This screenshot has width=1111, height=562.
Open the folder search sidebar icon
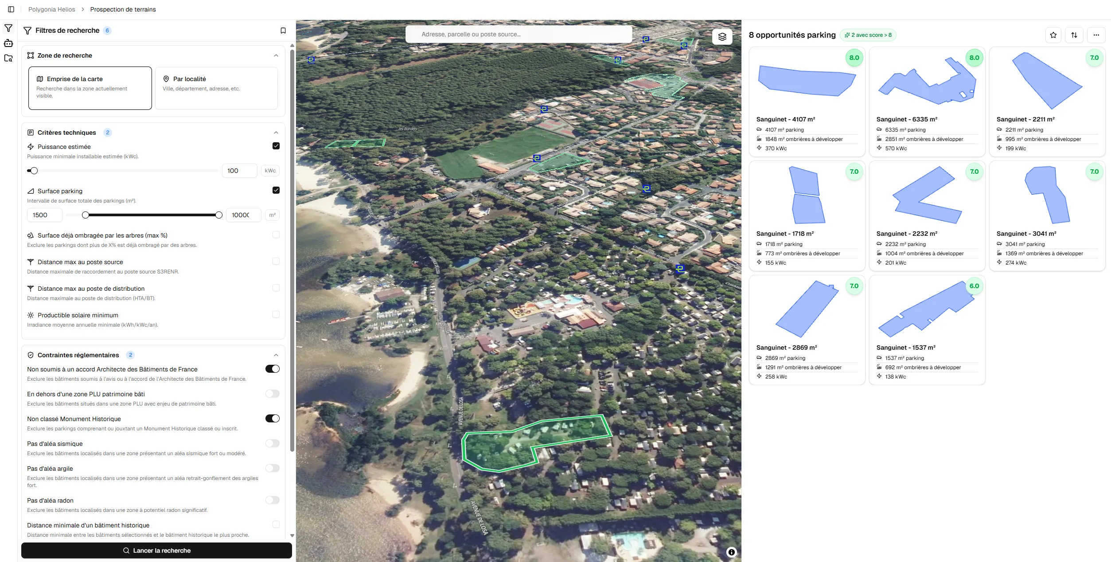tap(8, 58)
